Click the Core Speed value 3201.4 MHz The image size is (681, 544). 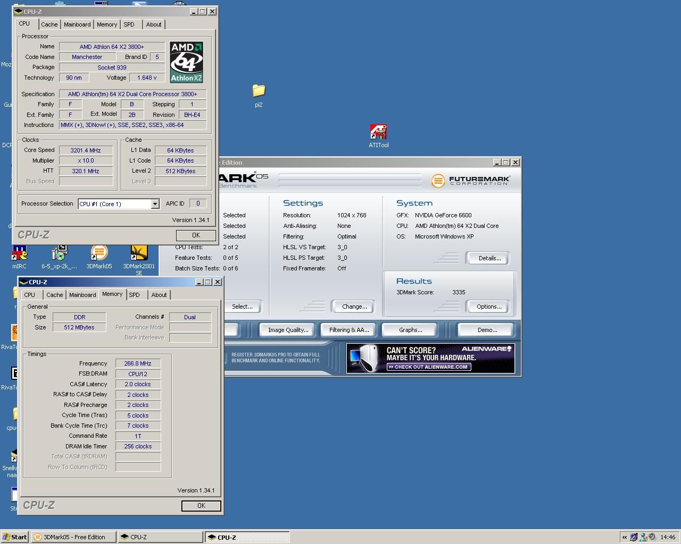click(86, 150)
